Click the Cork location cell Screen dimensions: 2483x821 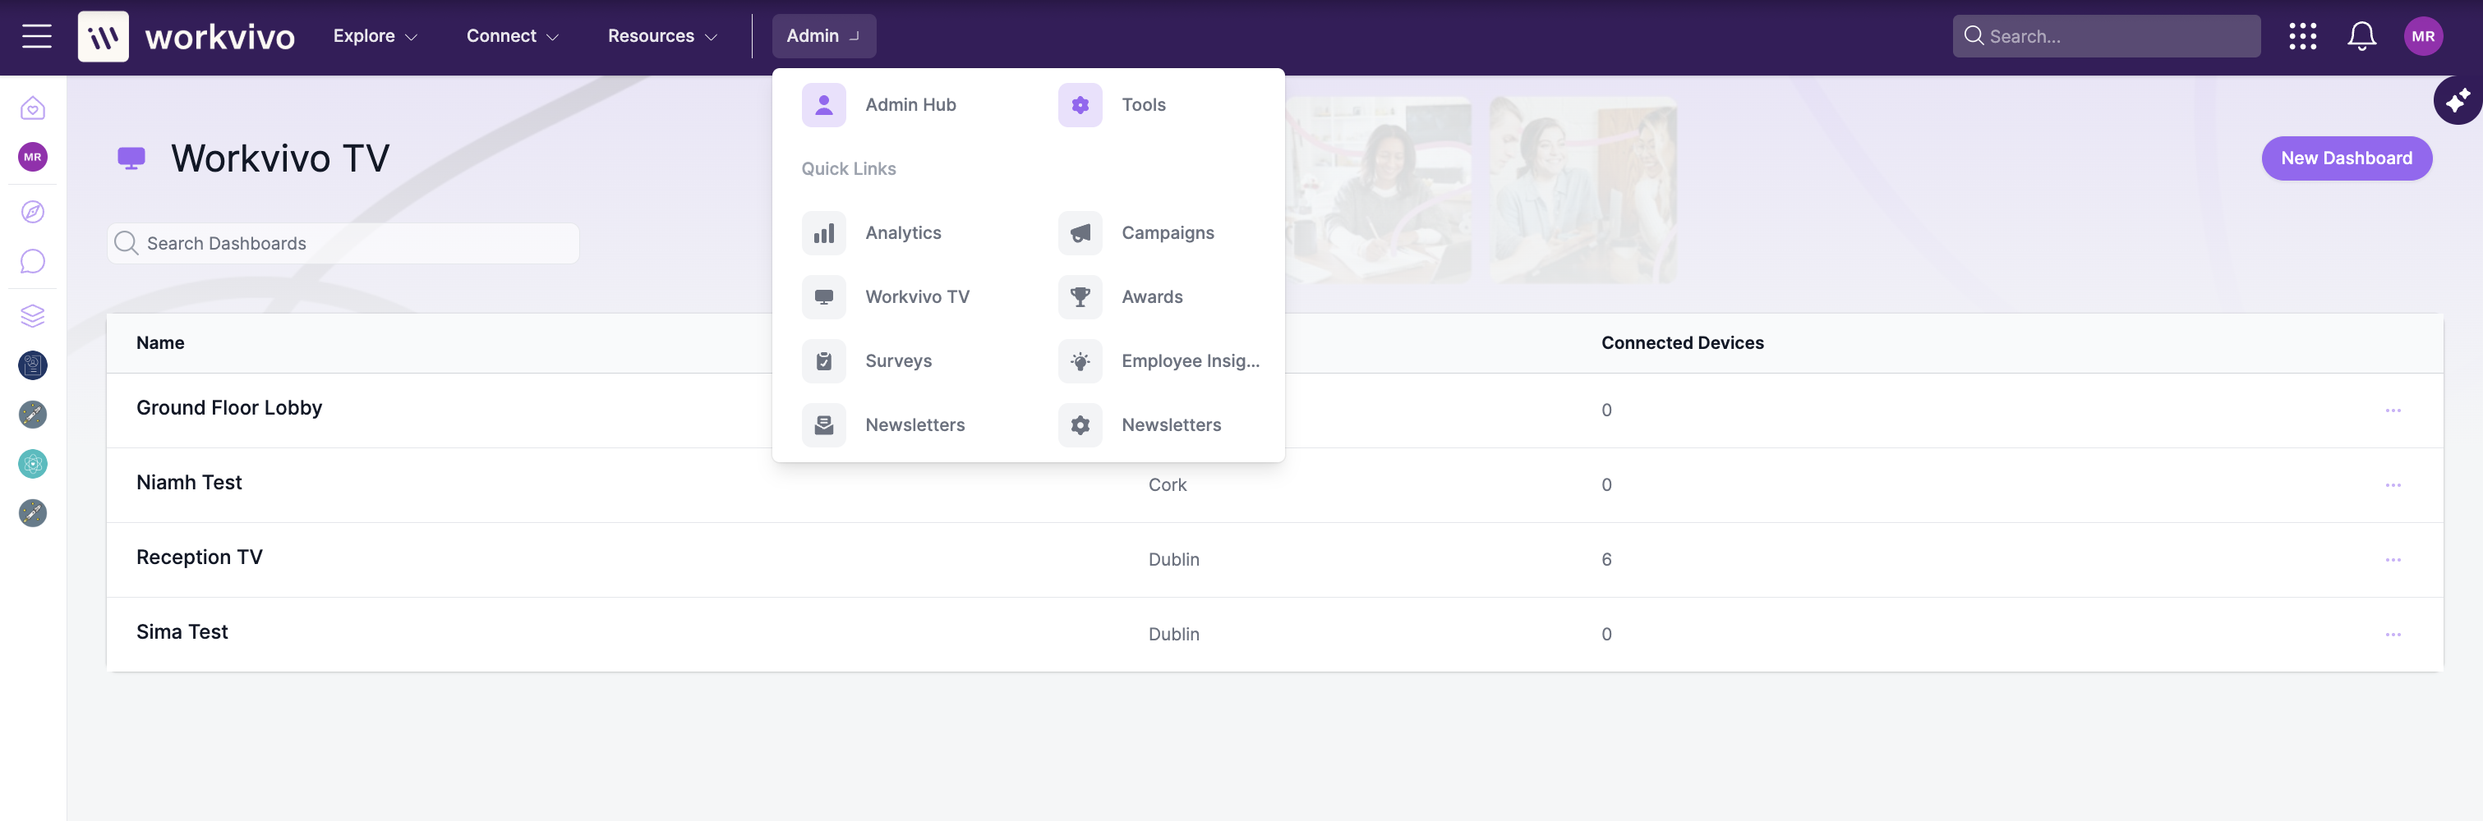tap(1168, 484)
